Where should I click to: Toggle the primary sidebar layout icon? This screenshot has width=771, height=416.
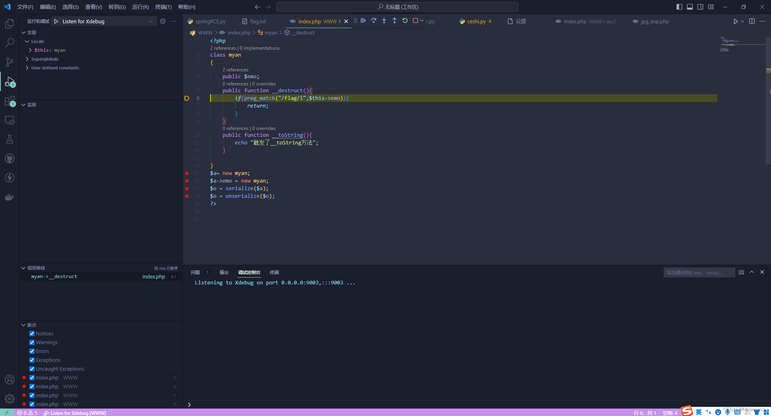click(x=679, y=7)
